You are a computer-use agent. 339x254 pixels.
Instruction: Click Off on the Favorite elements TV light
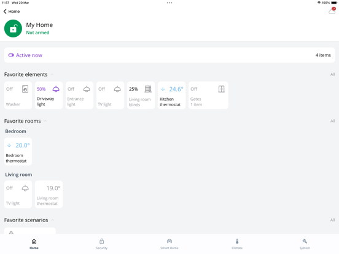[x=101, y=89]
